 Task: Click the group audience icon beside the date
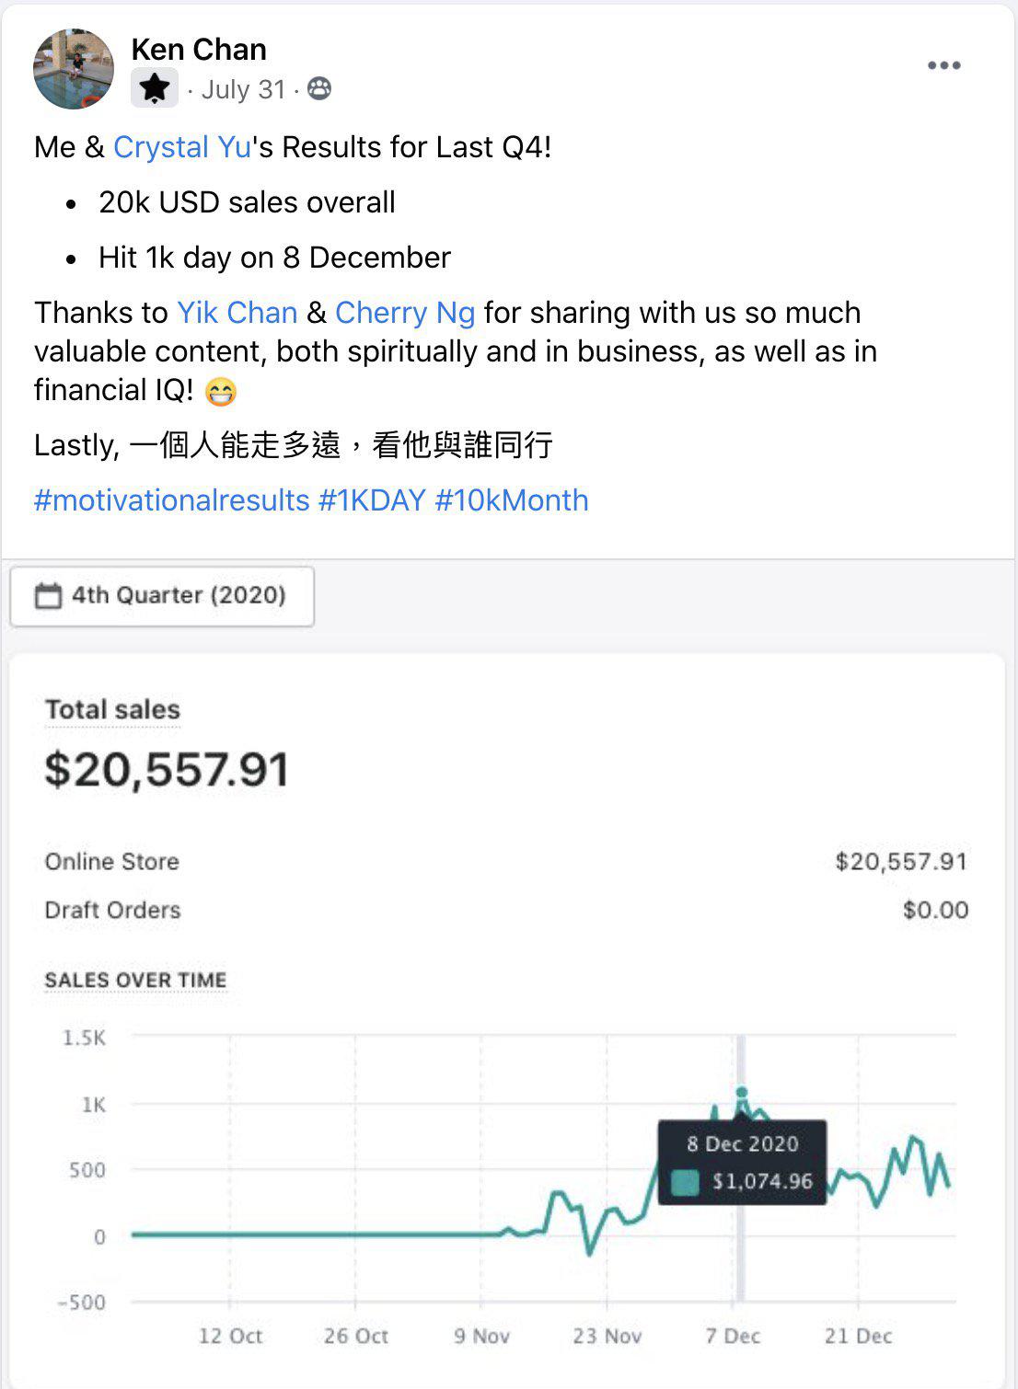coord(319,89)
